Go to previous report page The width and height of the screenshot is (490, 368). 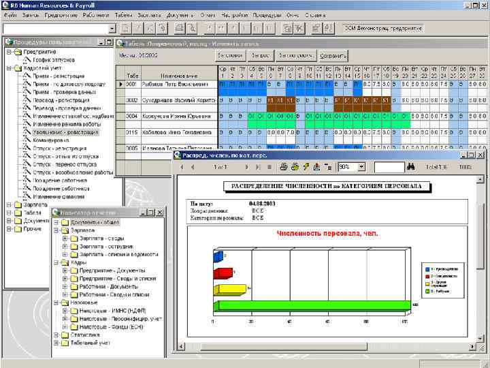(193, 167)
